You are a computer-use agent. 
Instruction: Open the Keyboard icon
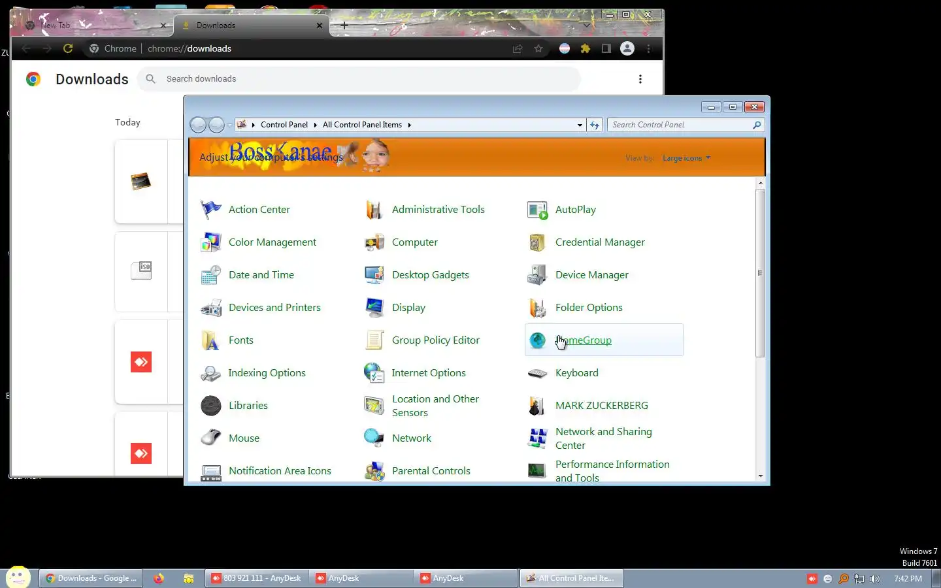[537, 373]
